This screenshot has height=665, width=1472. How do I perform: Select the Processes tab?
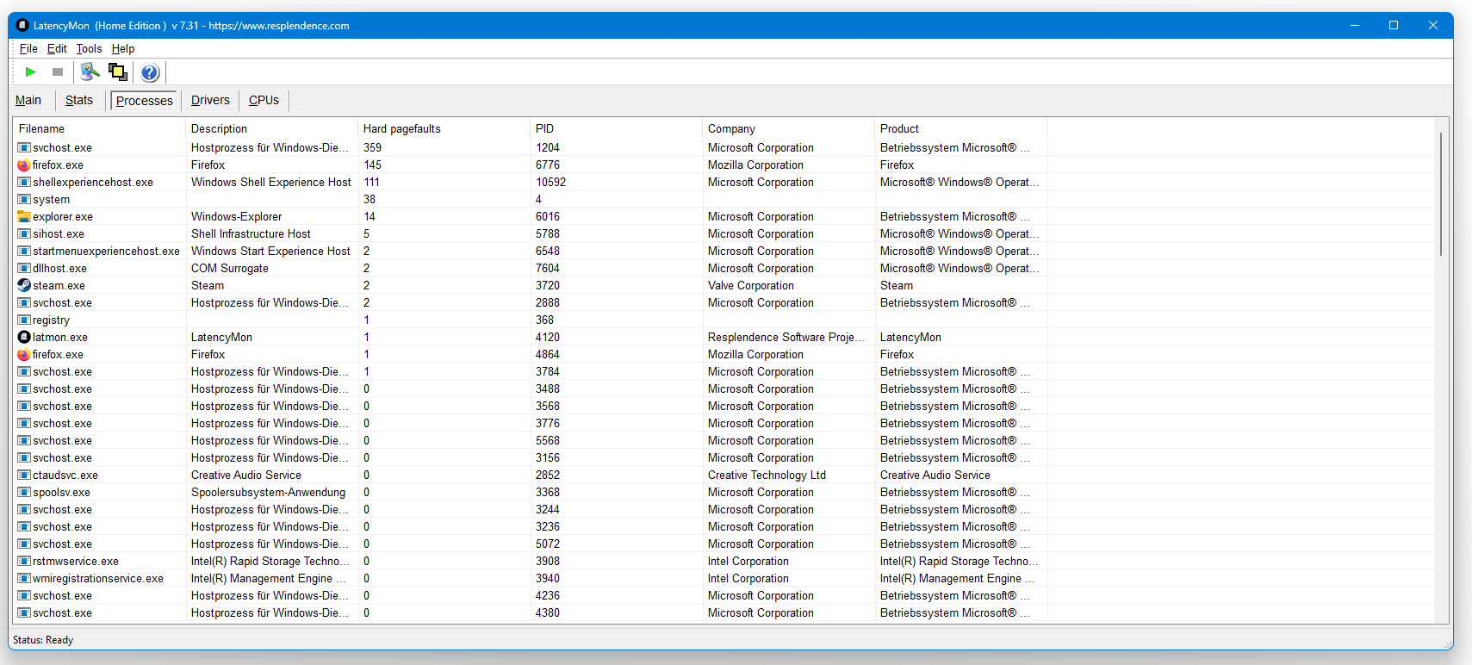point(145,101)
